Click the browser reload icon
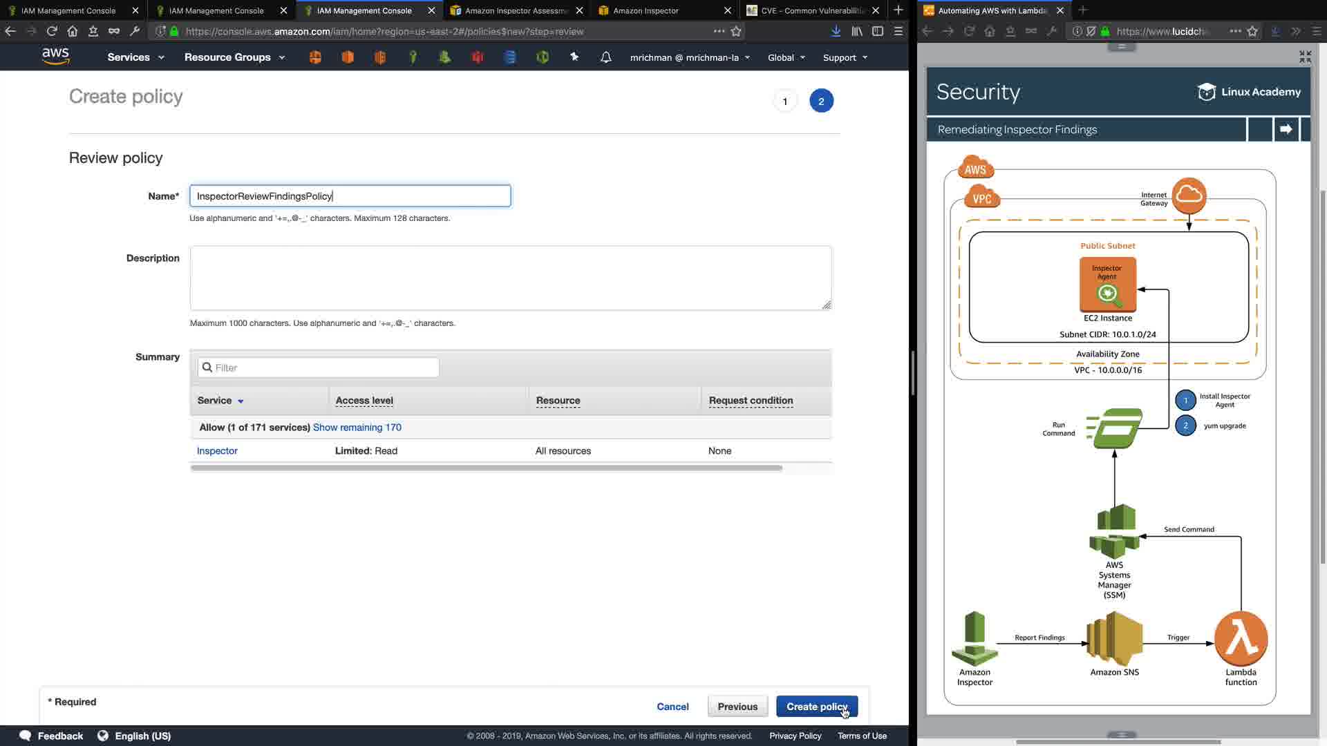This screenshot has height=746, width=1327. [x=52, y=31]
